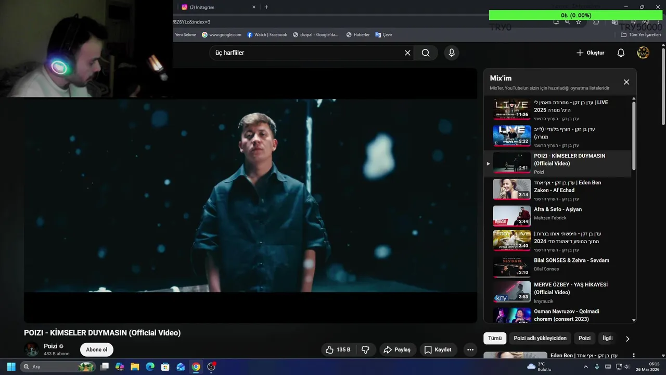Viewport: 666px width, 375px height.
Task: Open Yeni Sekme bookmark
Action: coord(185,35)
